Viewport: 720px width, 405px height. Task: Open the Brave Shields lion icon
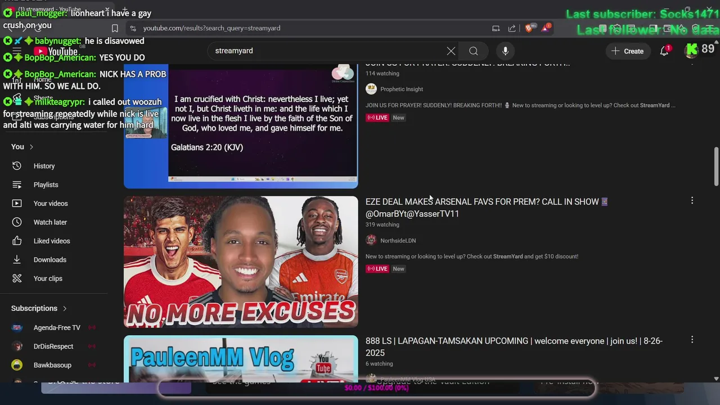529,28
